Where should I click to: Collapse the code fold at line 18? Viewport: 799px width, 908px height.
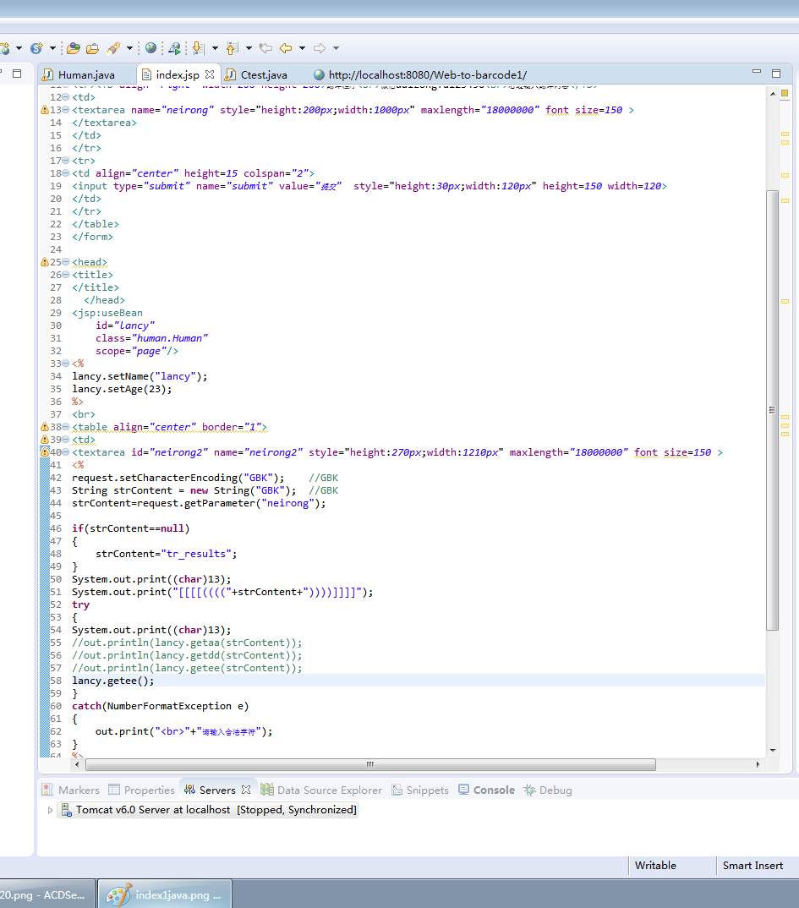(x=65, y=173)
